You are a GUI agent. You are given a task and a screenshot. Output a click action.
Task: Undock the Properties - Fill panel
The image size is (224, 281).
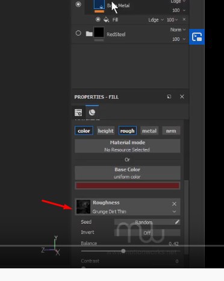click(x=169, y=96)
